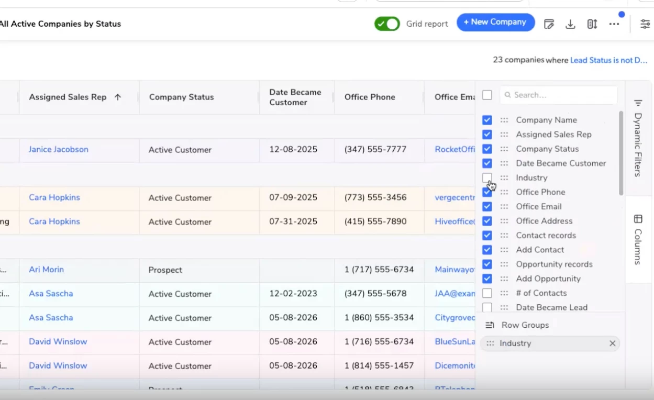Viewport: 654px width, 400px height.
Task: Open the Columns side tab
Action: 638,239
